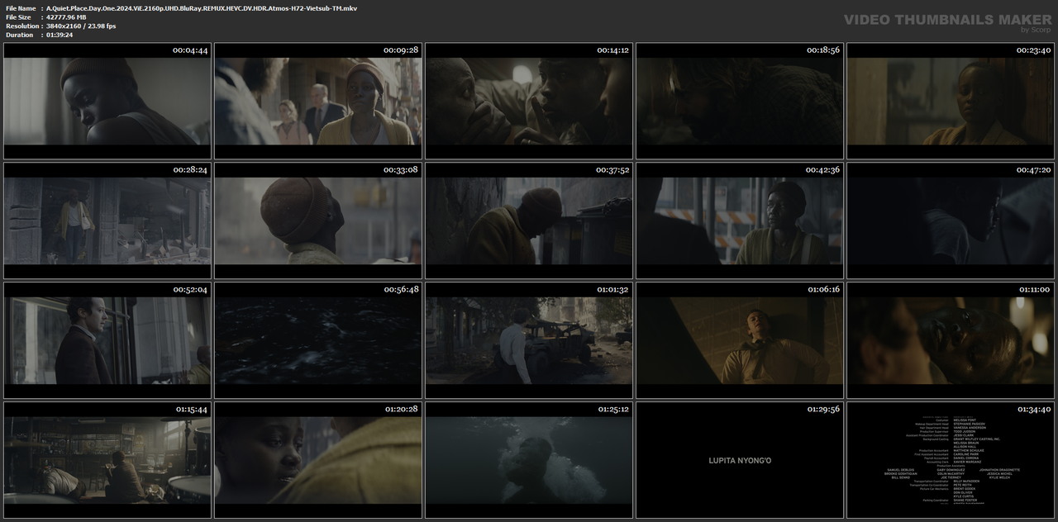This screenshot has height=522, width=1058.
Task: Click the frame captured at 00:52:04
Action: (x=107, y=340)
